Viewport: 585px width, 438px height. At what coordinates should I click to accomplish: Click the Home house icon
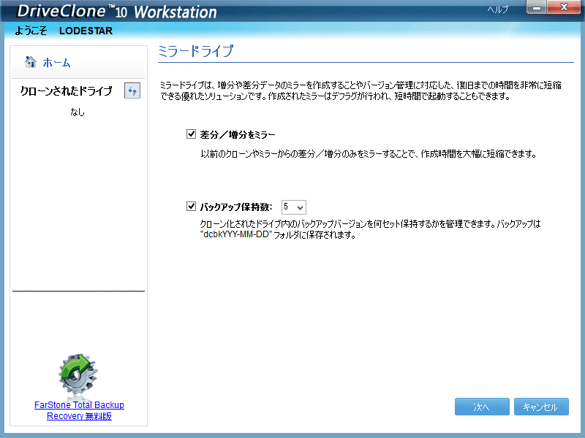[31, 62]
